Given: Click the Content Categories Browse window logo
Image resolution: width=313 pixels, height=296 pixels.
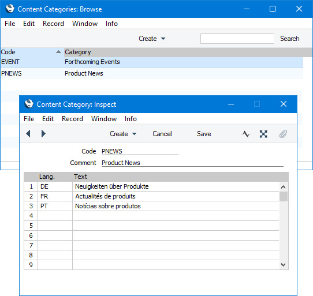Looking at the screenshot, I should [10, 9].
